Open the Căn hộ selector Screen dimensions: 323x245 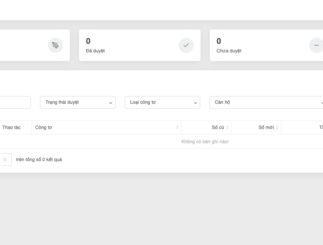[266, 103]
